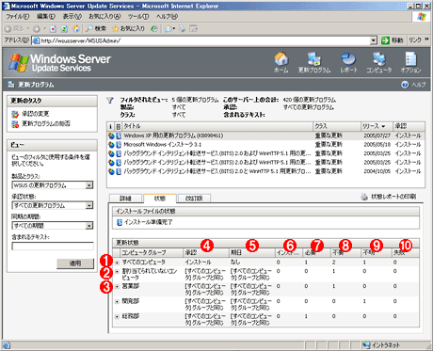
Task: Click the リンク toolbar label
Action: point(415,40)
